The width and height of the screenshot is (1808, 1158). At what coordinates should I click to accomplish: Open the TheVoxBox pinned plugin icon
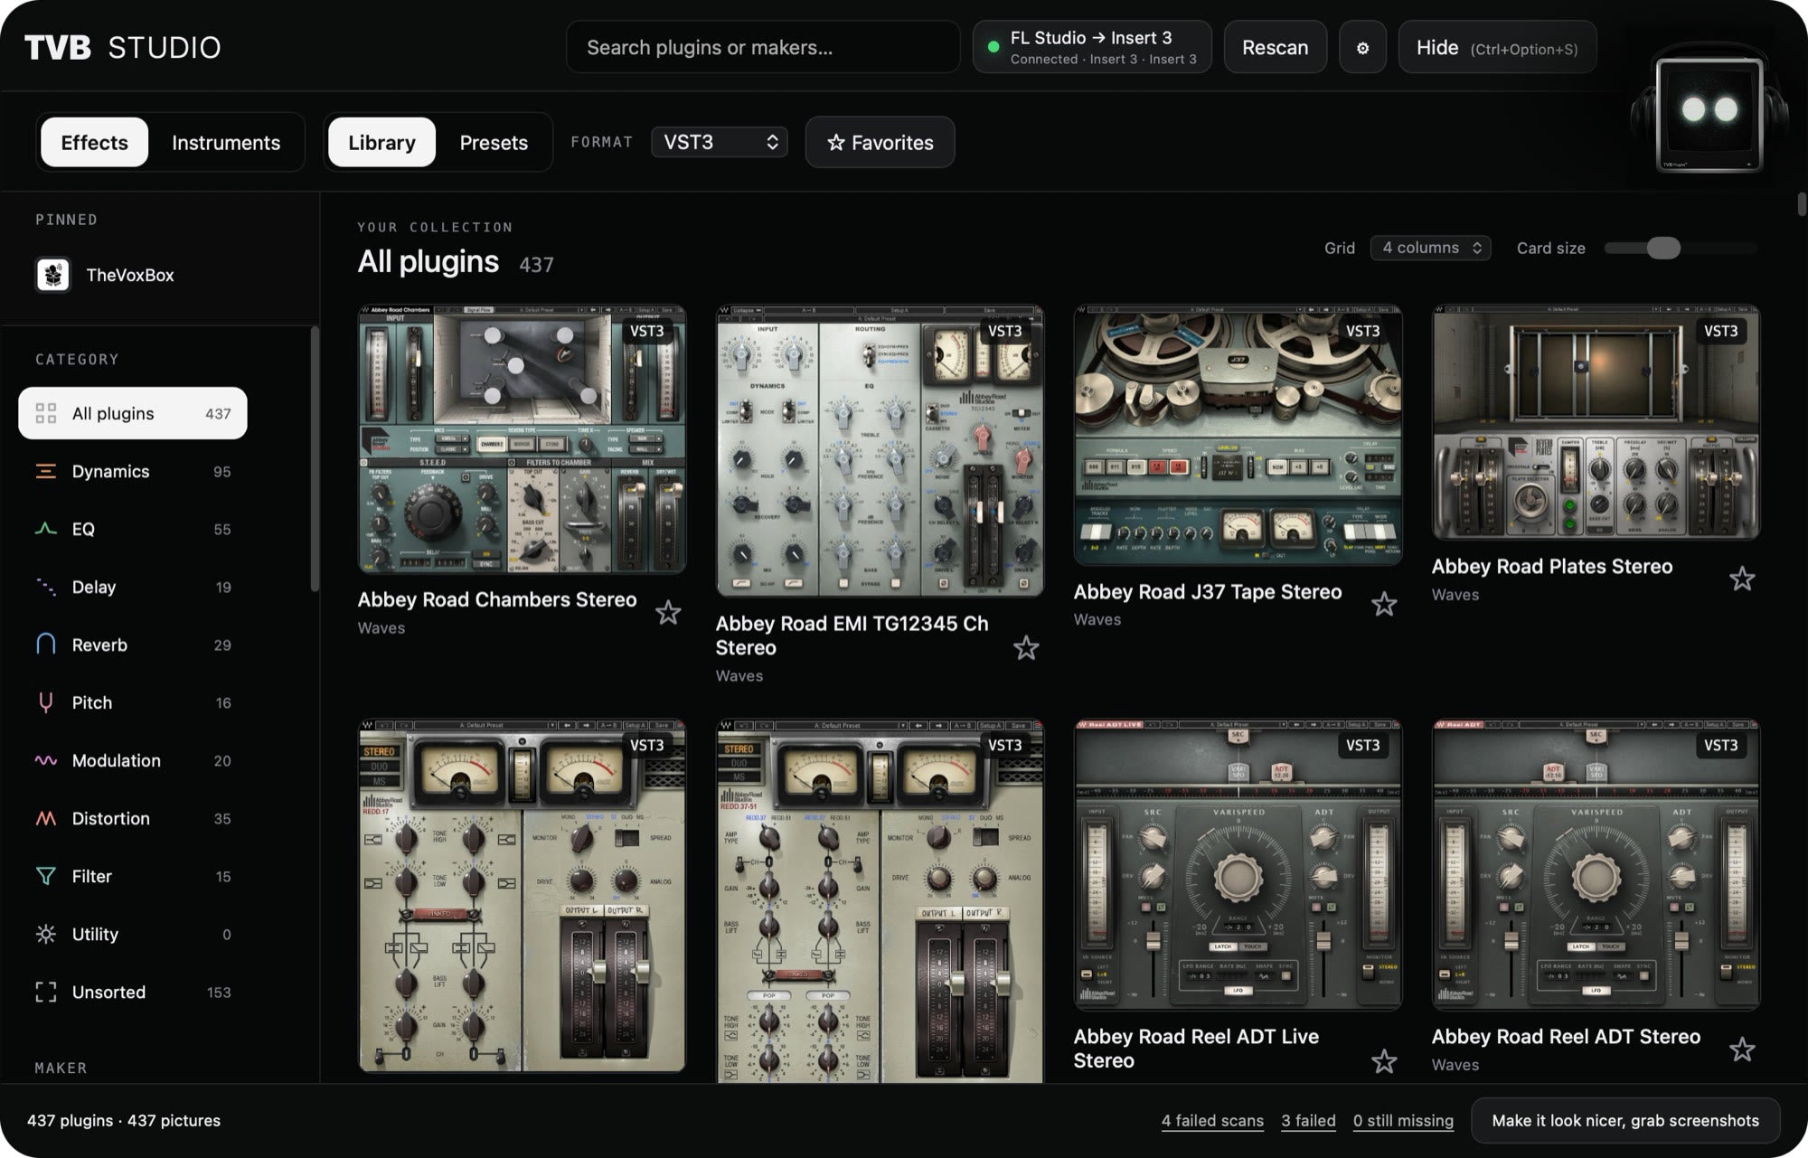click(x=52, y=275)
